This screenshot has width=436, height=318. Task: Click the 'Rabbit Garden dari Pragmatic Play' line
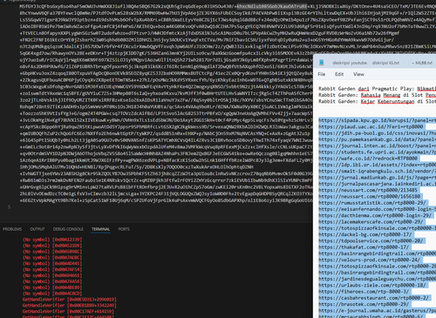(x=377, y=89)
